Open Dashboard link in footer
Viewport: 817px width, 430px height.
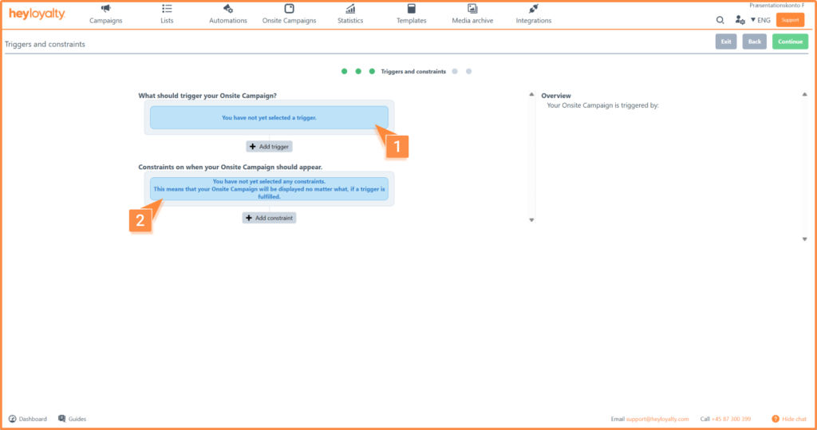(x=28, y=419)
